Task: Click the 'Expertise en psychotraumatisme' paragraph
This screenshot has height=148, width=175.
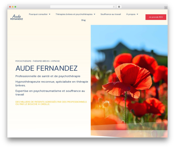Action: coord(50,93)
